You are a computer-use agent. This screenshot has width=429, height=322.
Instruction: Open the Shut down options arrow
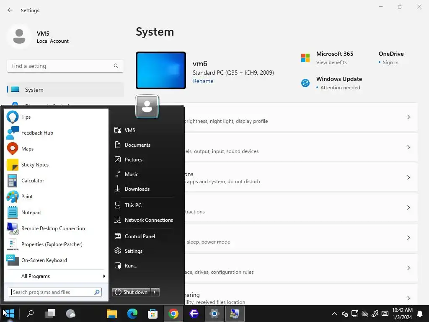(x=155, y=292)
